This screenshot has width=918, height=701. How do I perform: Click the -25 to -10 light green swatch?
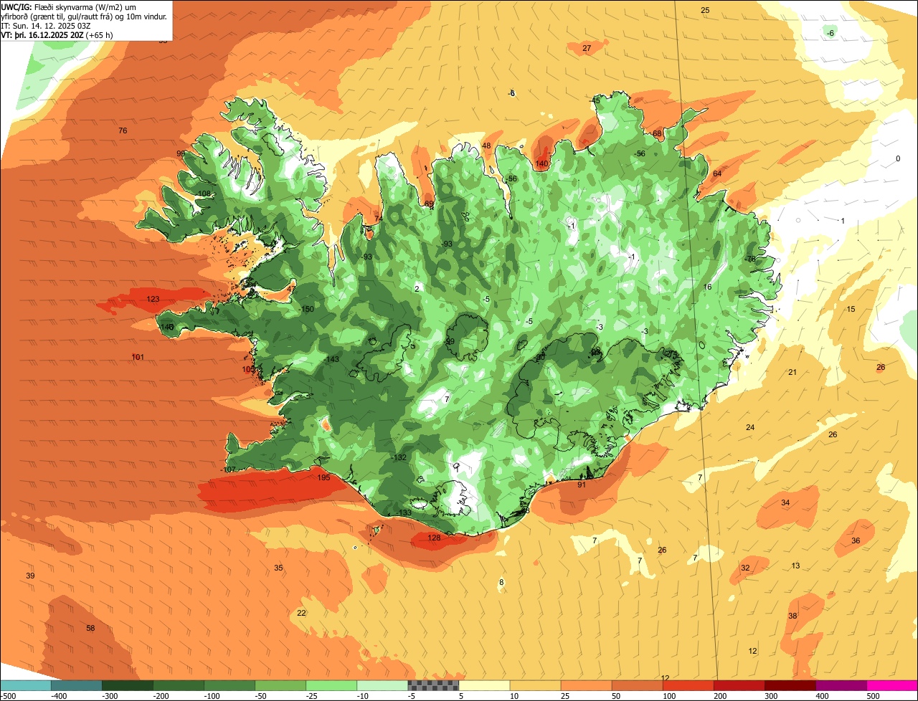point(331,685)
